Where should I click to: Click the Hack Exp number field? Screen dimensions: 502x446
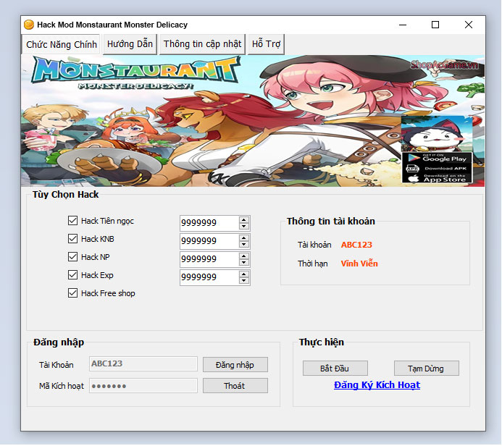(209, 277)
